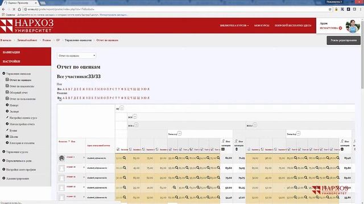This screenshot has width=364, height=204.
Task: Open Отчет по показателям in the sidebar
Action: coord(22,86)
